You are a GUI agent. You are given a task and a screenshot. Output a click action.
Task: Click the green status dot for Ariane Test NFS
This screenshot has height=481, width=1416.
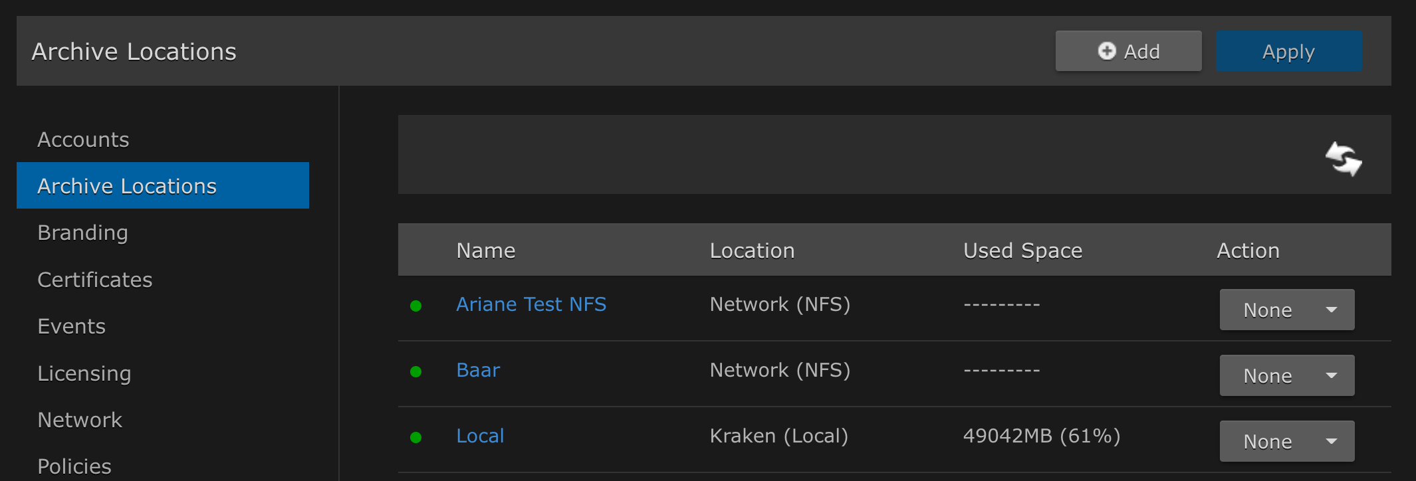[x=416, y=306]
